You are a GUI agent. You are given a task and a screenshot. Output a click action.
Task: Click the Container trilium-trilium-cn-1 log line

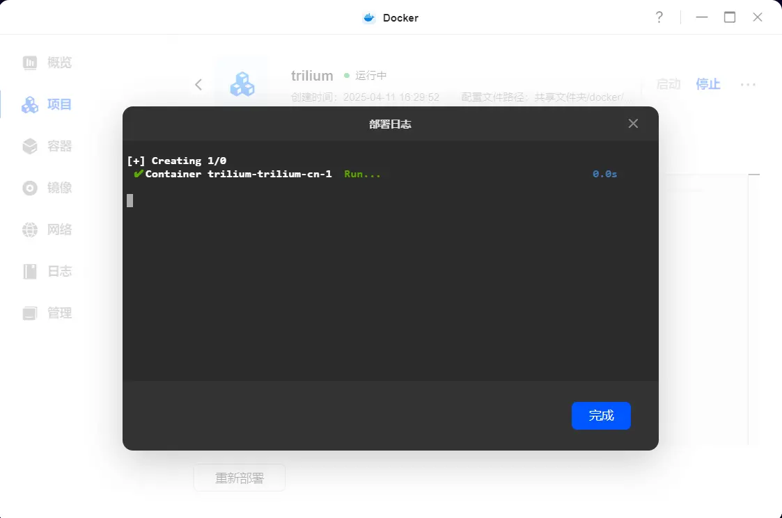coord(238,174)
